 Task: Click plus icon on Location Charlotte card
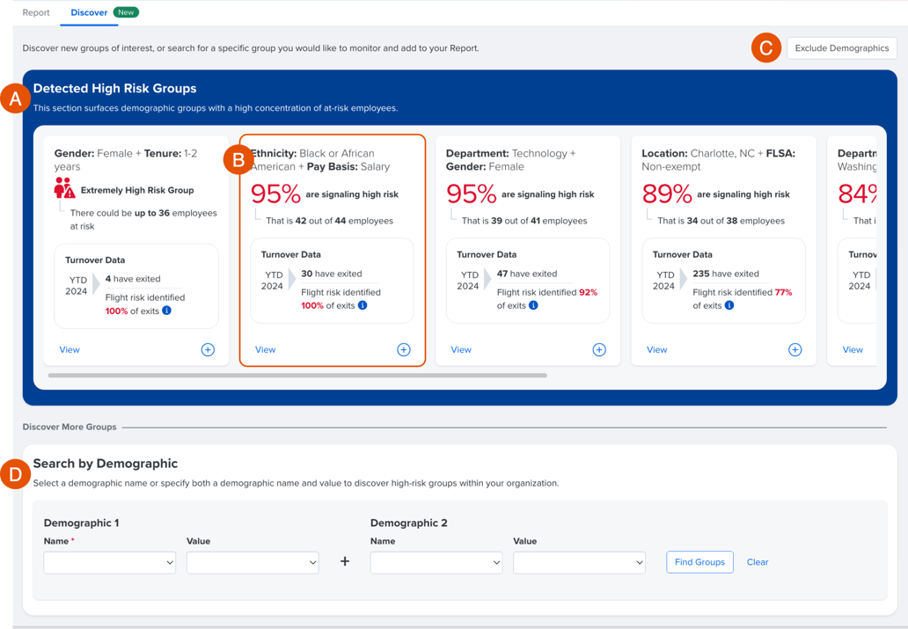tap(794, 350)
